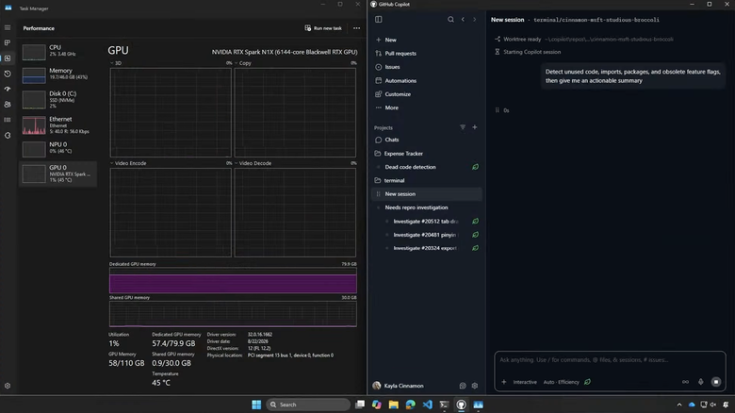This screenshot has height=413, width=735.
Task: Select the GPU 0 performance entry
Action: [58, 173]
